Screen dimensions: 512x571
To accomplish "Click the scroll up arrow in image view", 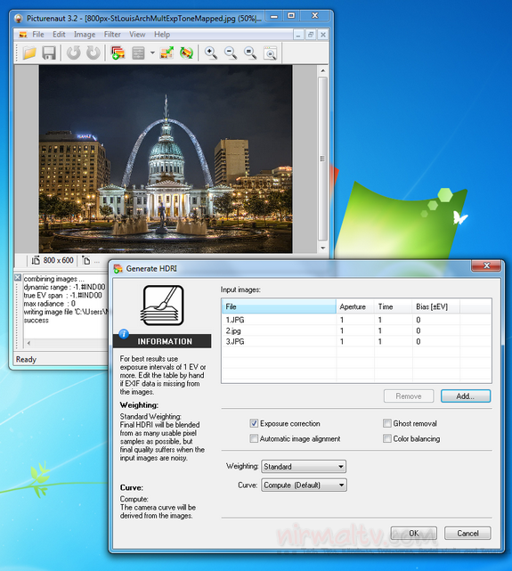I will (322, 70).
